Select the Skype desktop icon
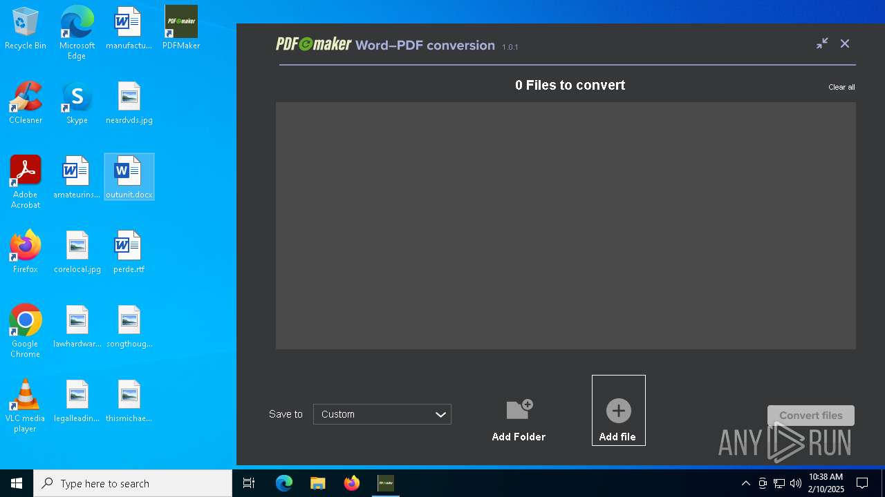Image resolution: width=885 pixels, height=497 pixels. [x=77, y=104]
